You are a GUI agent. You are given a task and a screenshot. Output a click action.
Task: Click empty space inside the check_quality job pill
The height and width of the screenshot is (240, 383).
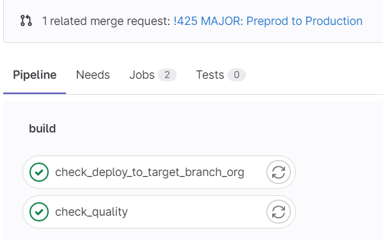pyautogui.click(x=195, y=212)
